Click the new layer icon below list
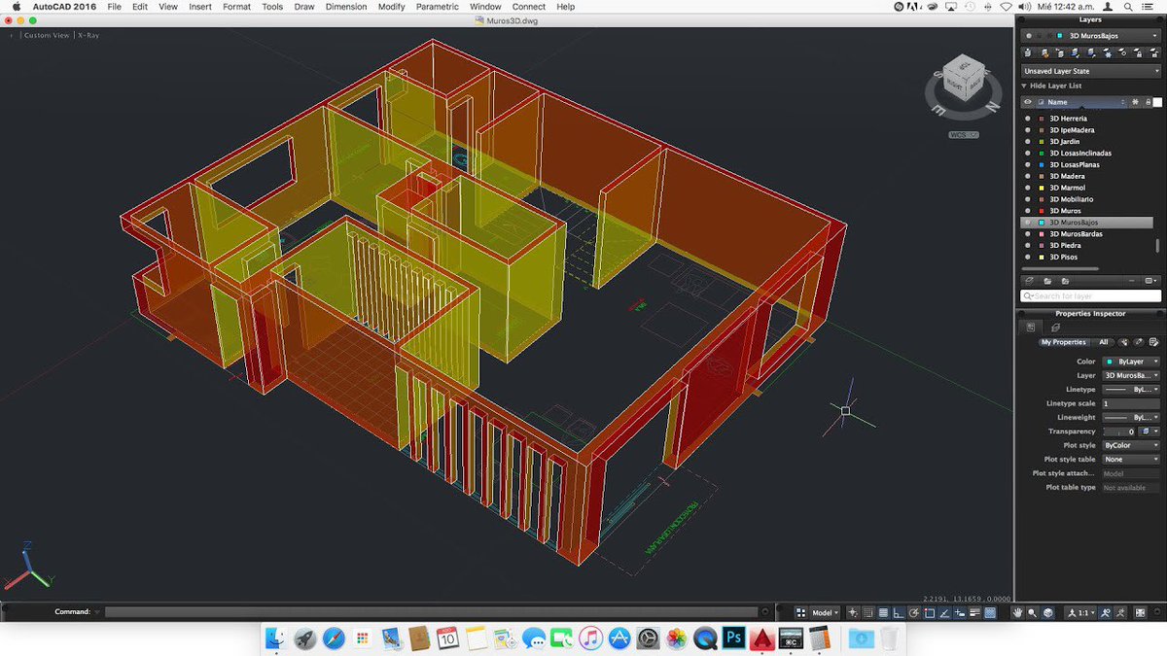Viewport: 1167px width, 656px height. click(x=1029, y=281)
